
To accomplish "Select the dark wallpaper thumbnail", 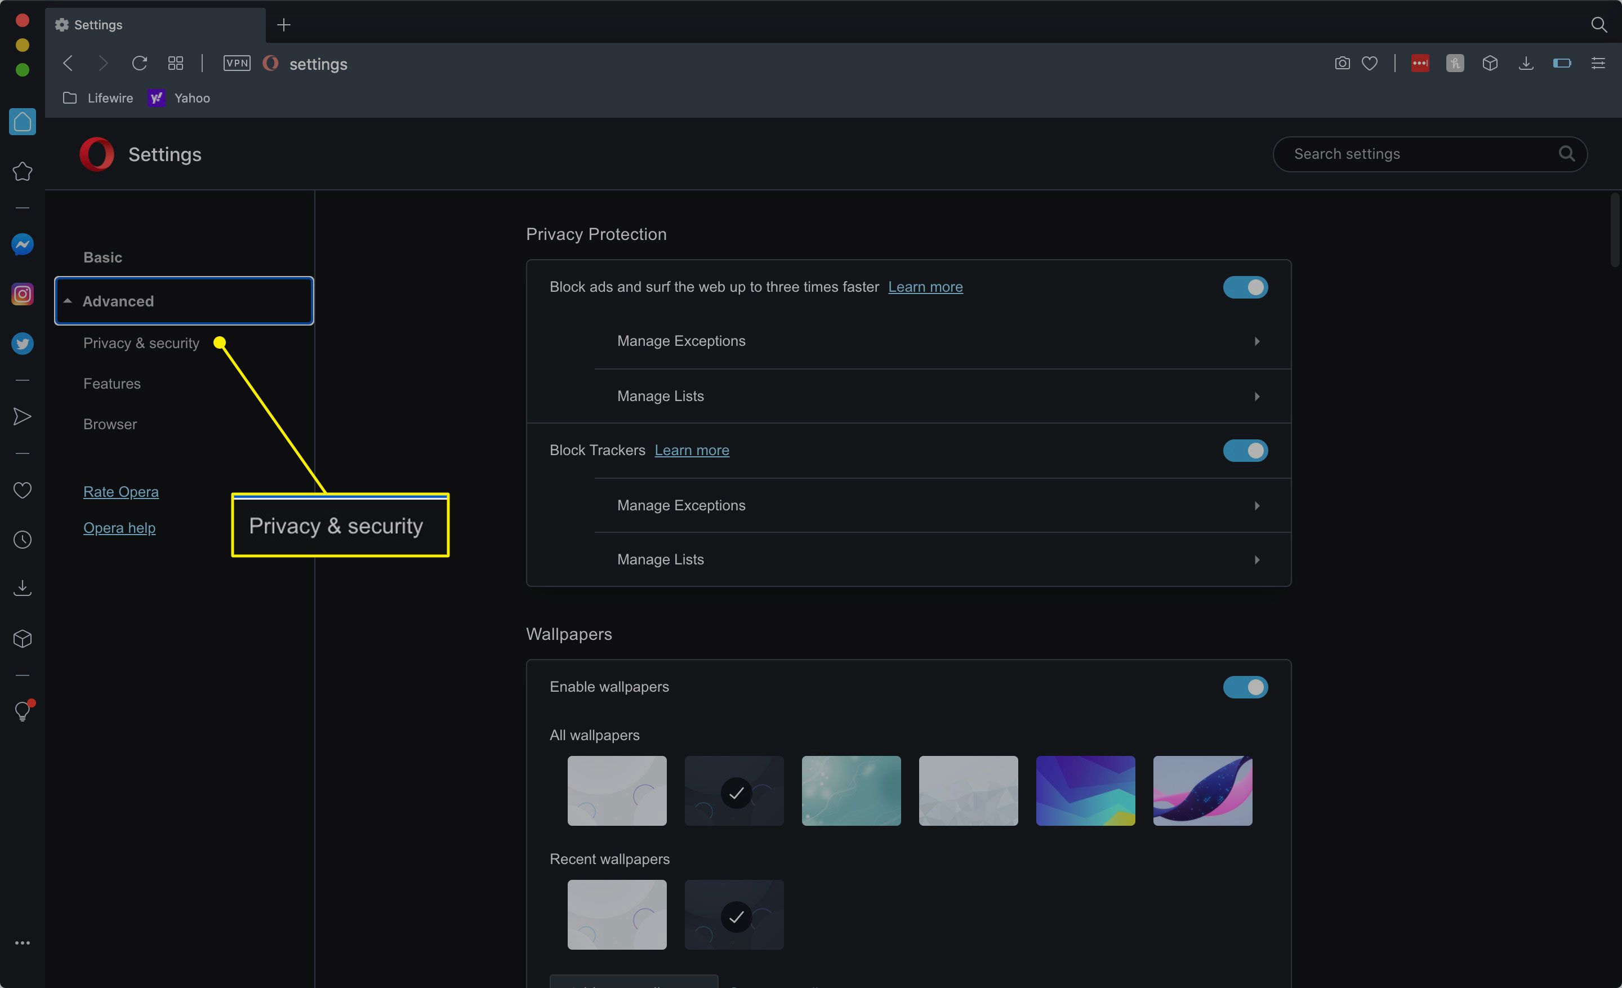I will (734, 790).
